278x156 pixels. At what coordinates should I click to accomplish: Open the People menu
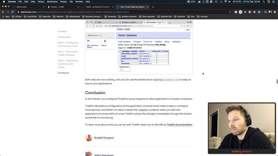tap(63, 2)
